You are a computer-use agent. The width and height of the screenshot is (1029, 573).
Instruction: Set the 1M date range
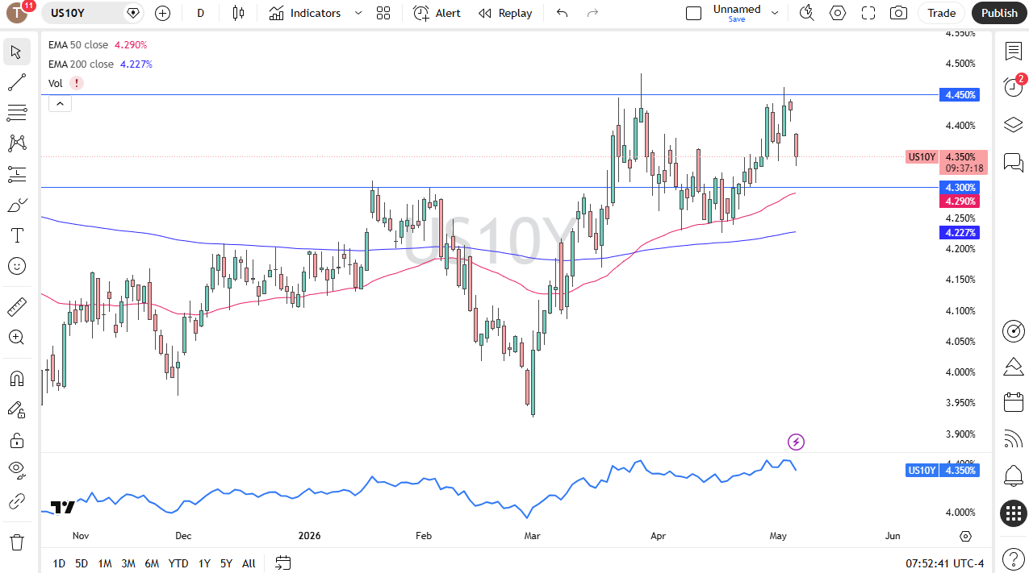tap(105, 563)
